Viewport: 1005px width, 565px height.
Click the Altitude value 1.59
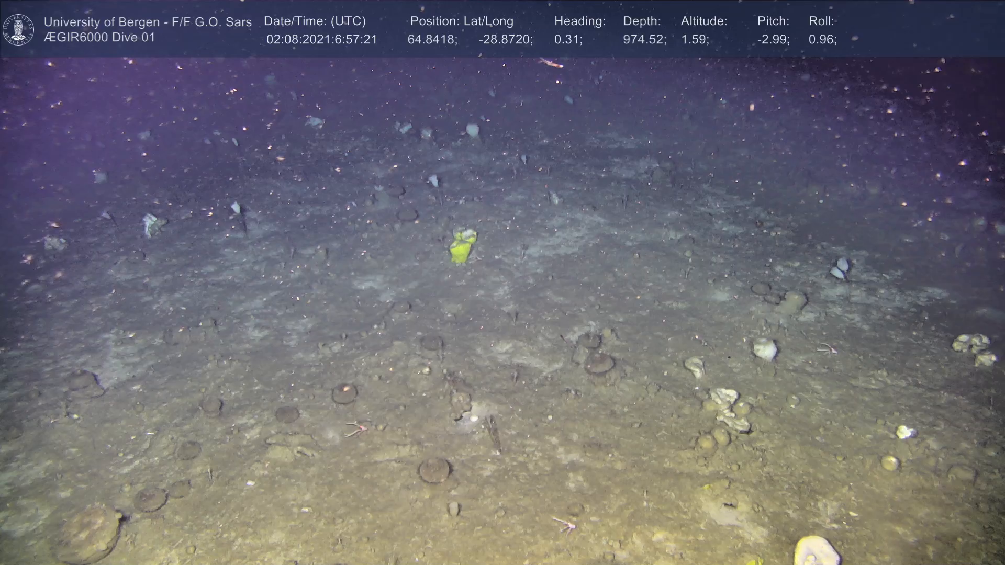point(695,40)
